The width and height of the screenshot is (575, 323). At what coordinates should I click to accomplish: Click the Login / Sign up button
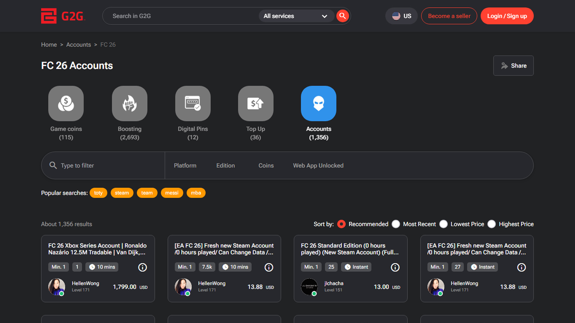[x=507, y=16]
